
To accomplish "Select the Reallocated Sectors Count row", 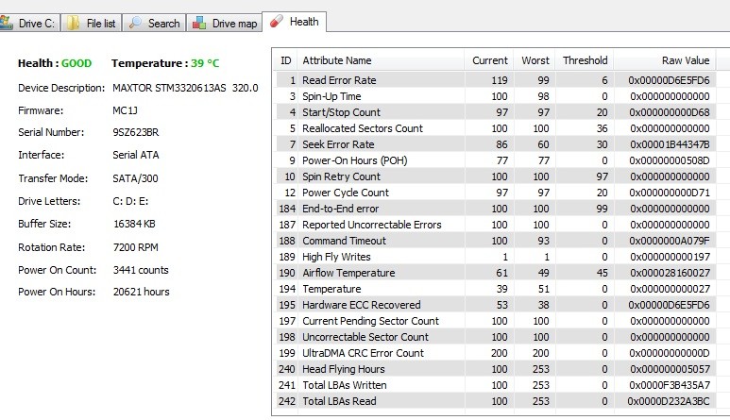I will tap(496, 128).
